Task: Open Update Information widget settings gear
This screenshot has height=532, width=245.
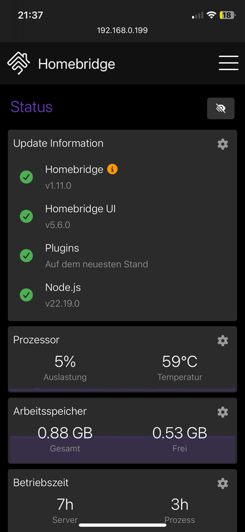Action: [222, 144]
